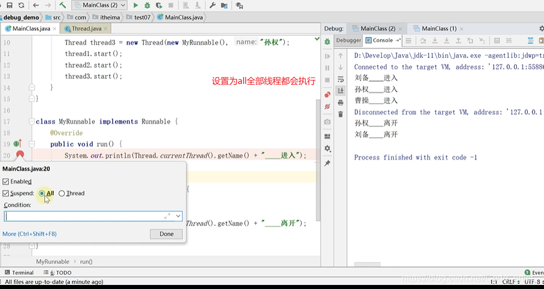Run with coverage shield icon
The height and width of the screenshot is (289, 544).
pyautogui.click(x=159, y=5)
